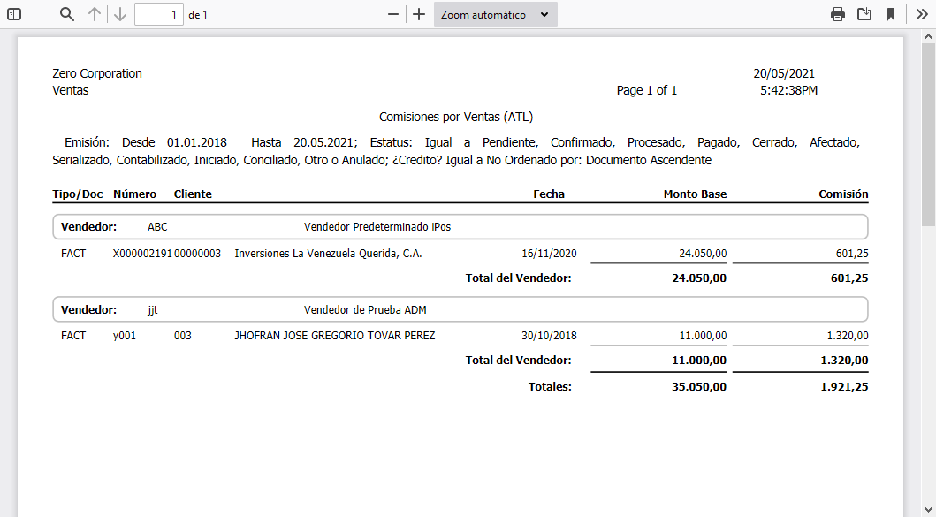Viewport: 936px width, 517px height.
Task: Click the page number input field
Action: click(159, 14)
